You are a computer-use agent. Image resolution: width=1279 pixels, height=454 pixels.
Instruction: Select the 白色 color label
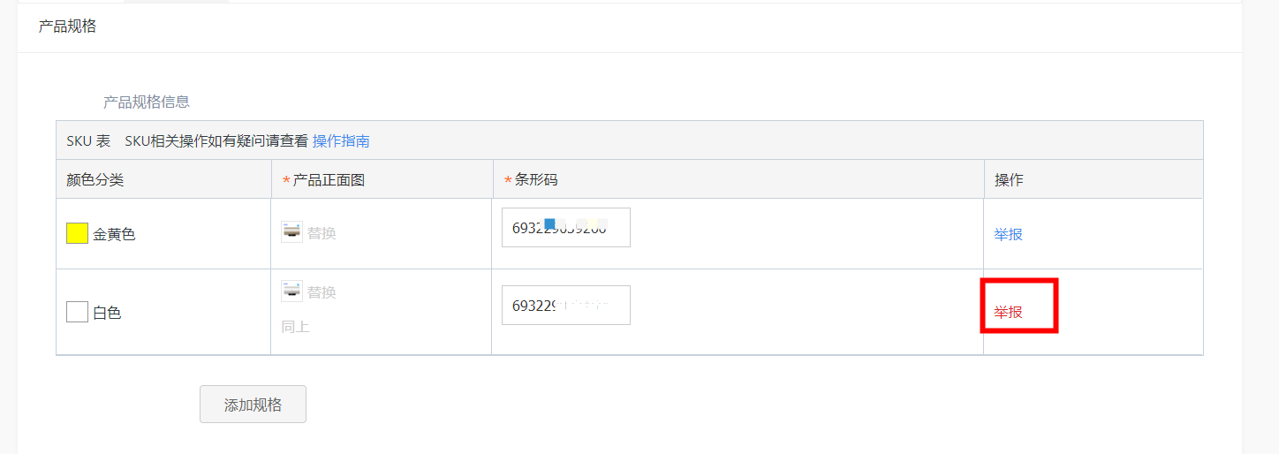(x=107, y=313)
